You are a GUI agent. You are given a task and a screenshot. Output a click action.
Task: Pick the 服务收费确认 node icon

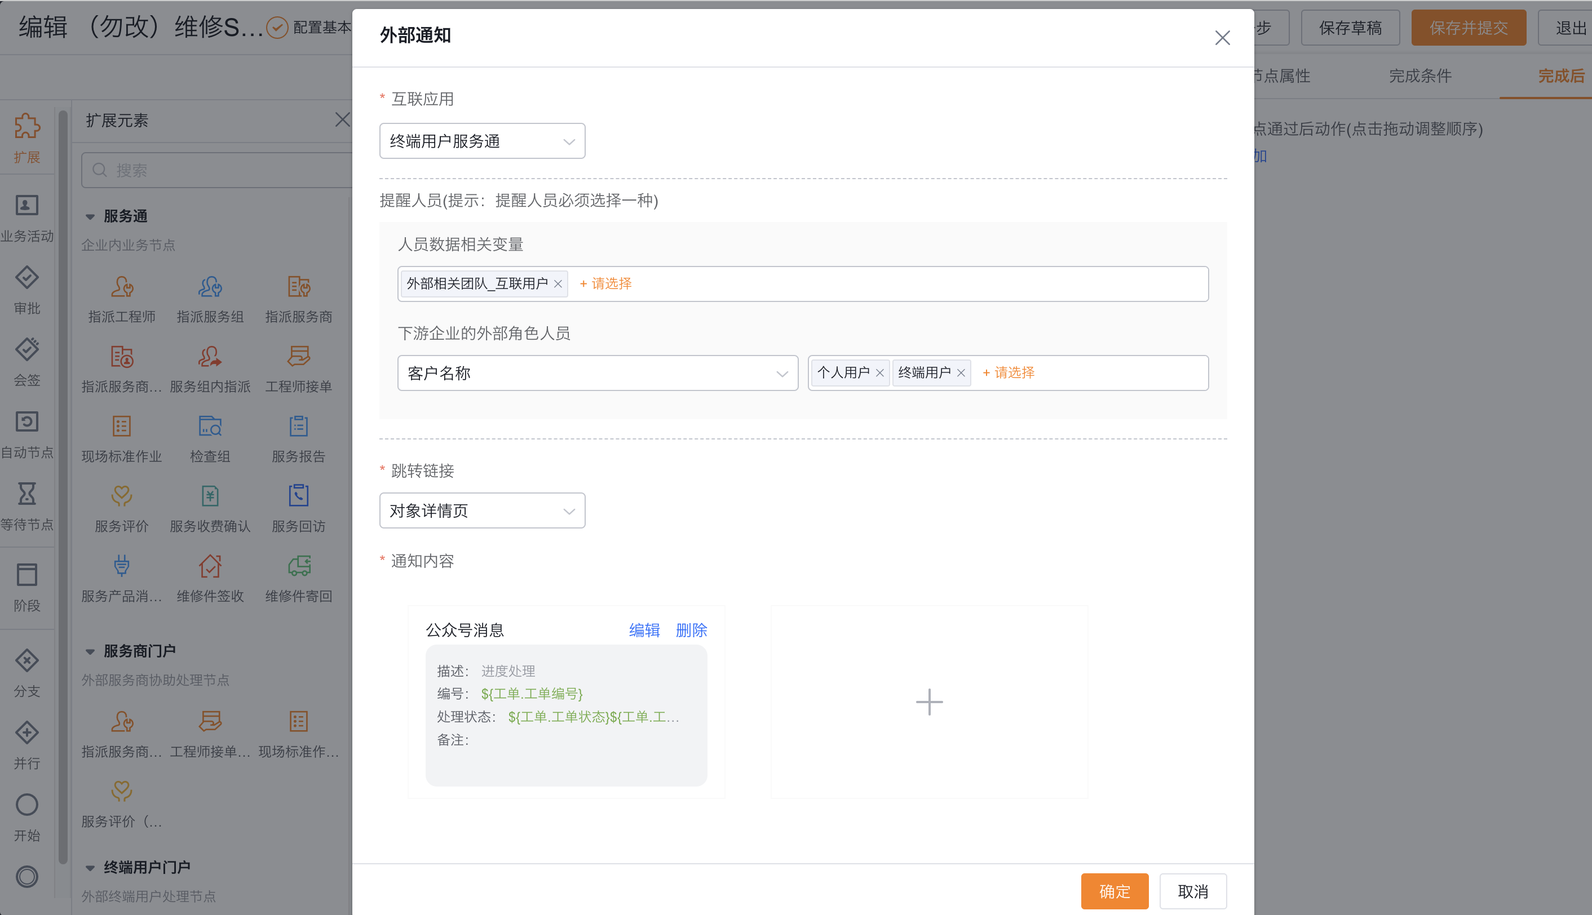click(x=210, y=496)
